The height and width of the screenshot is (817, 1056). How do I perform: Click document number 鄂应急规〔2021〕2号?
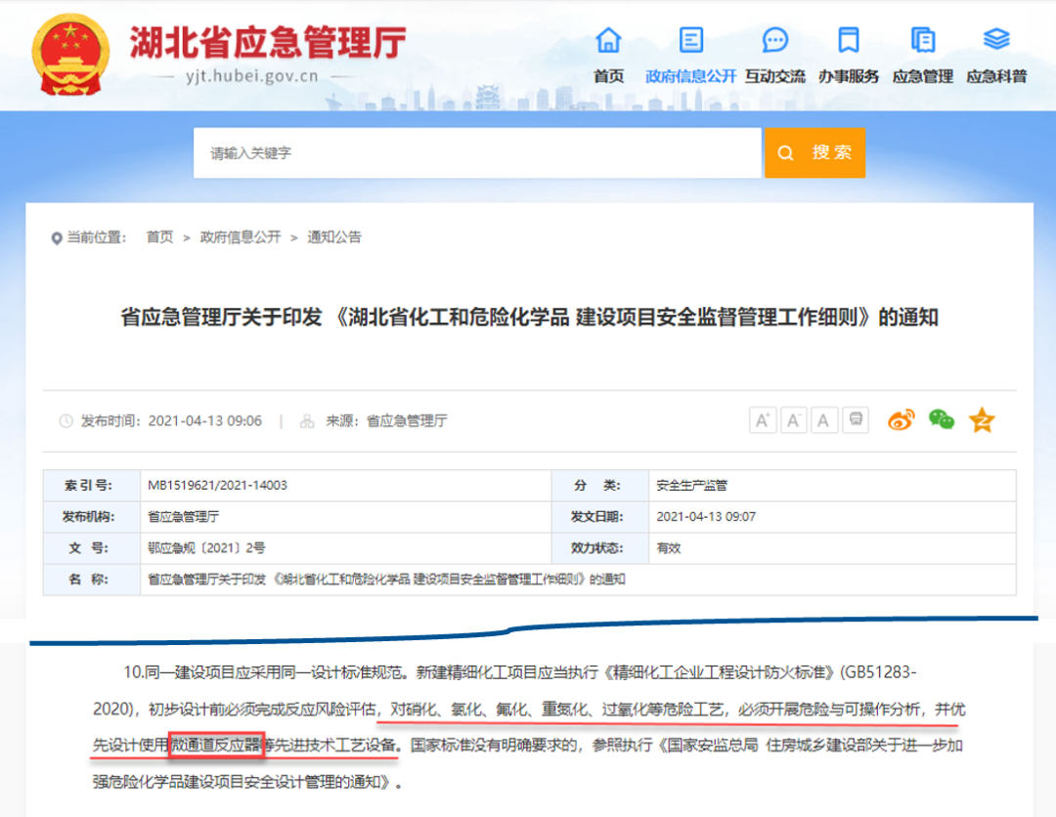(206, 548)
